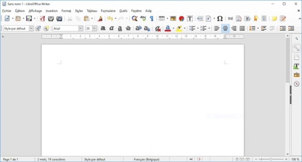Print the document
The image size is (302, 162).
(x=51, y=18)
